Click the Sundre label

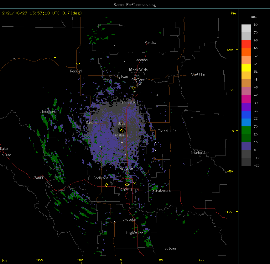coord(91,123)
